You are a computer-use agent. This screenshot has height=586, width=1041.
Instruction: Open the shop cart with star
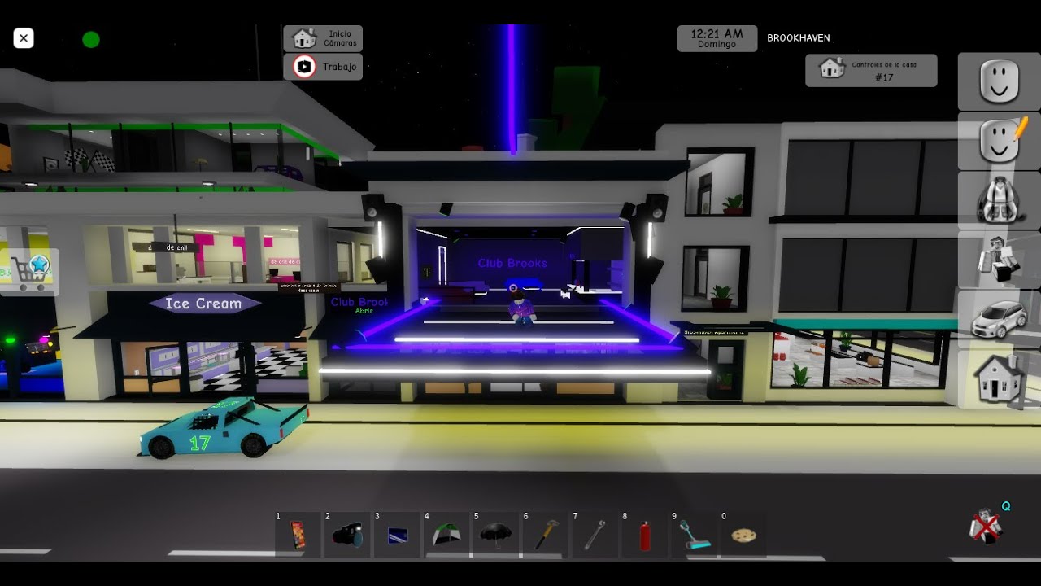[x=29, y=273]
